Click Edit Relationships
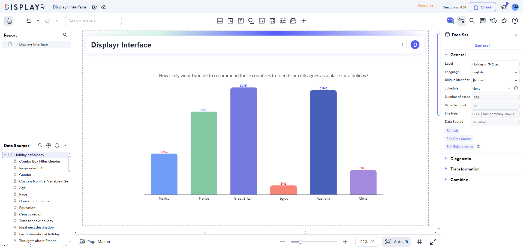Image resolution: width=523 pixels, height=249 pixels. tap(460, 147)
